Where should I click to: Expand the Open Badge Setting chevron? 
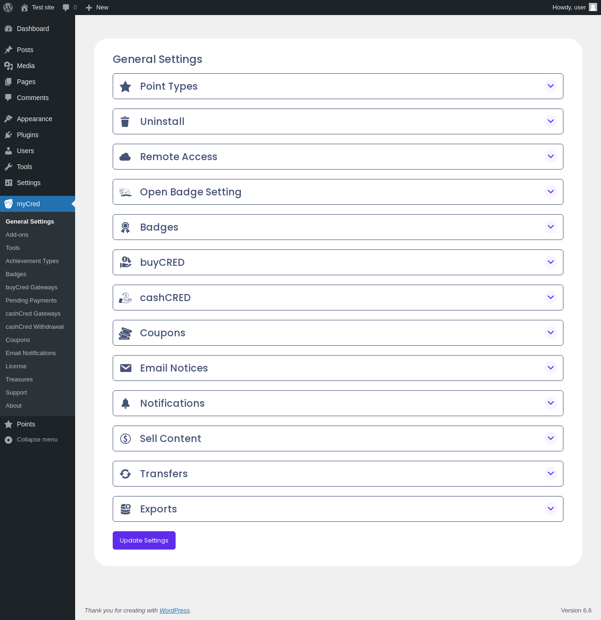tap(551, 192)
